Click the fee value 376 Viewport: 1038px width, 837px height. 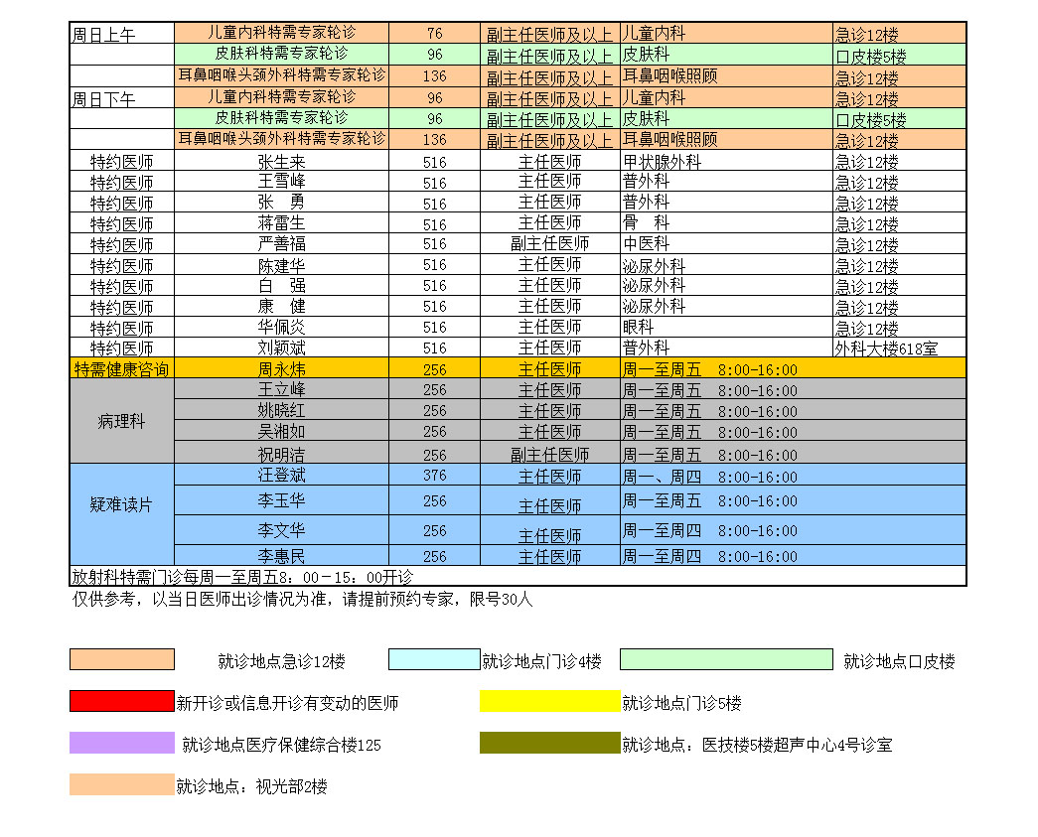(x=434, y=475)
